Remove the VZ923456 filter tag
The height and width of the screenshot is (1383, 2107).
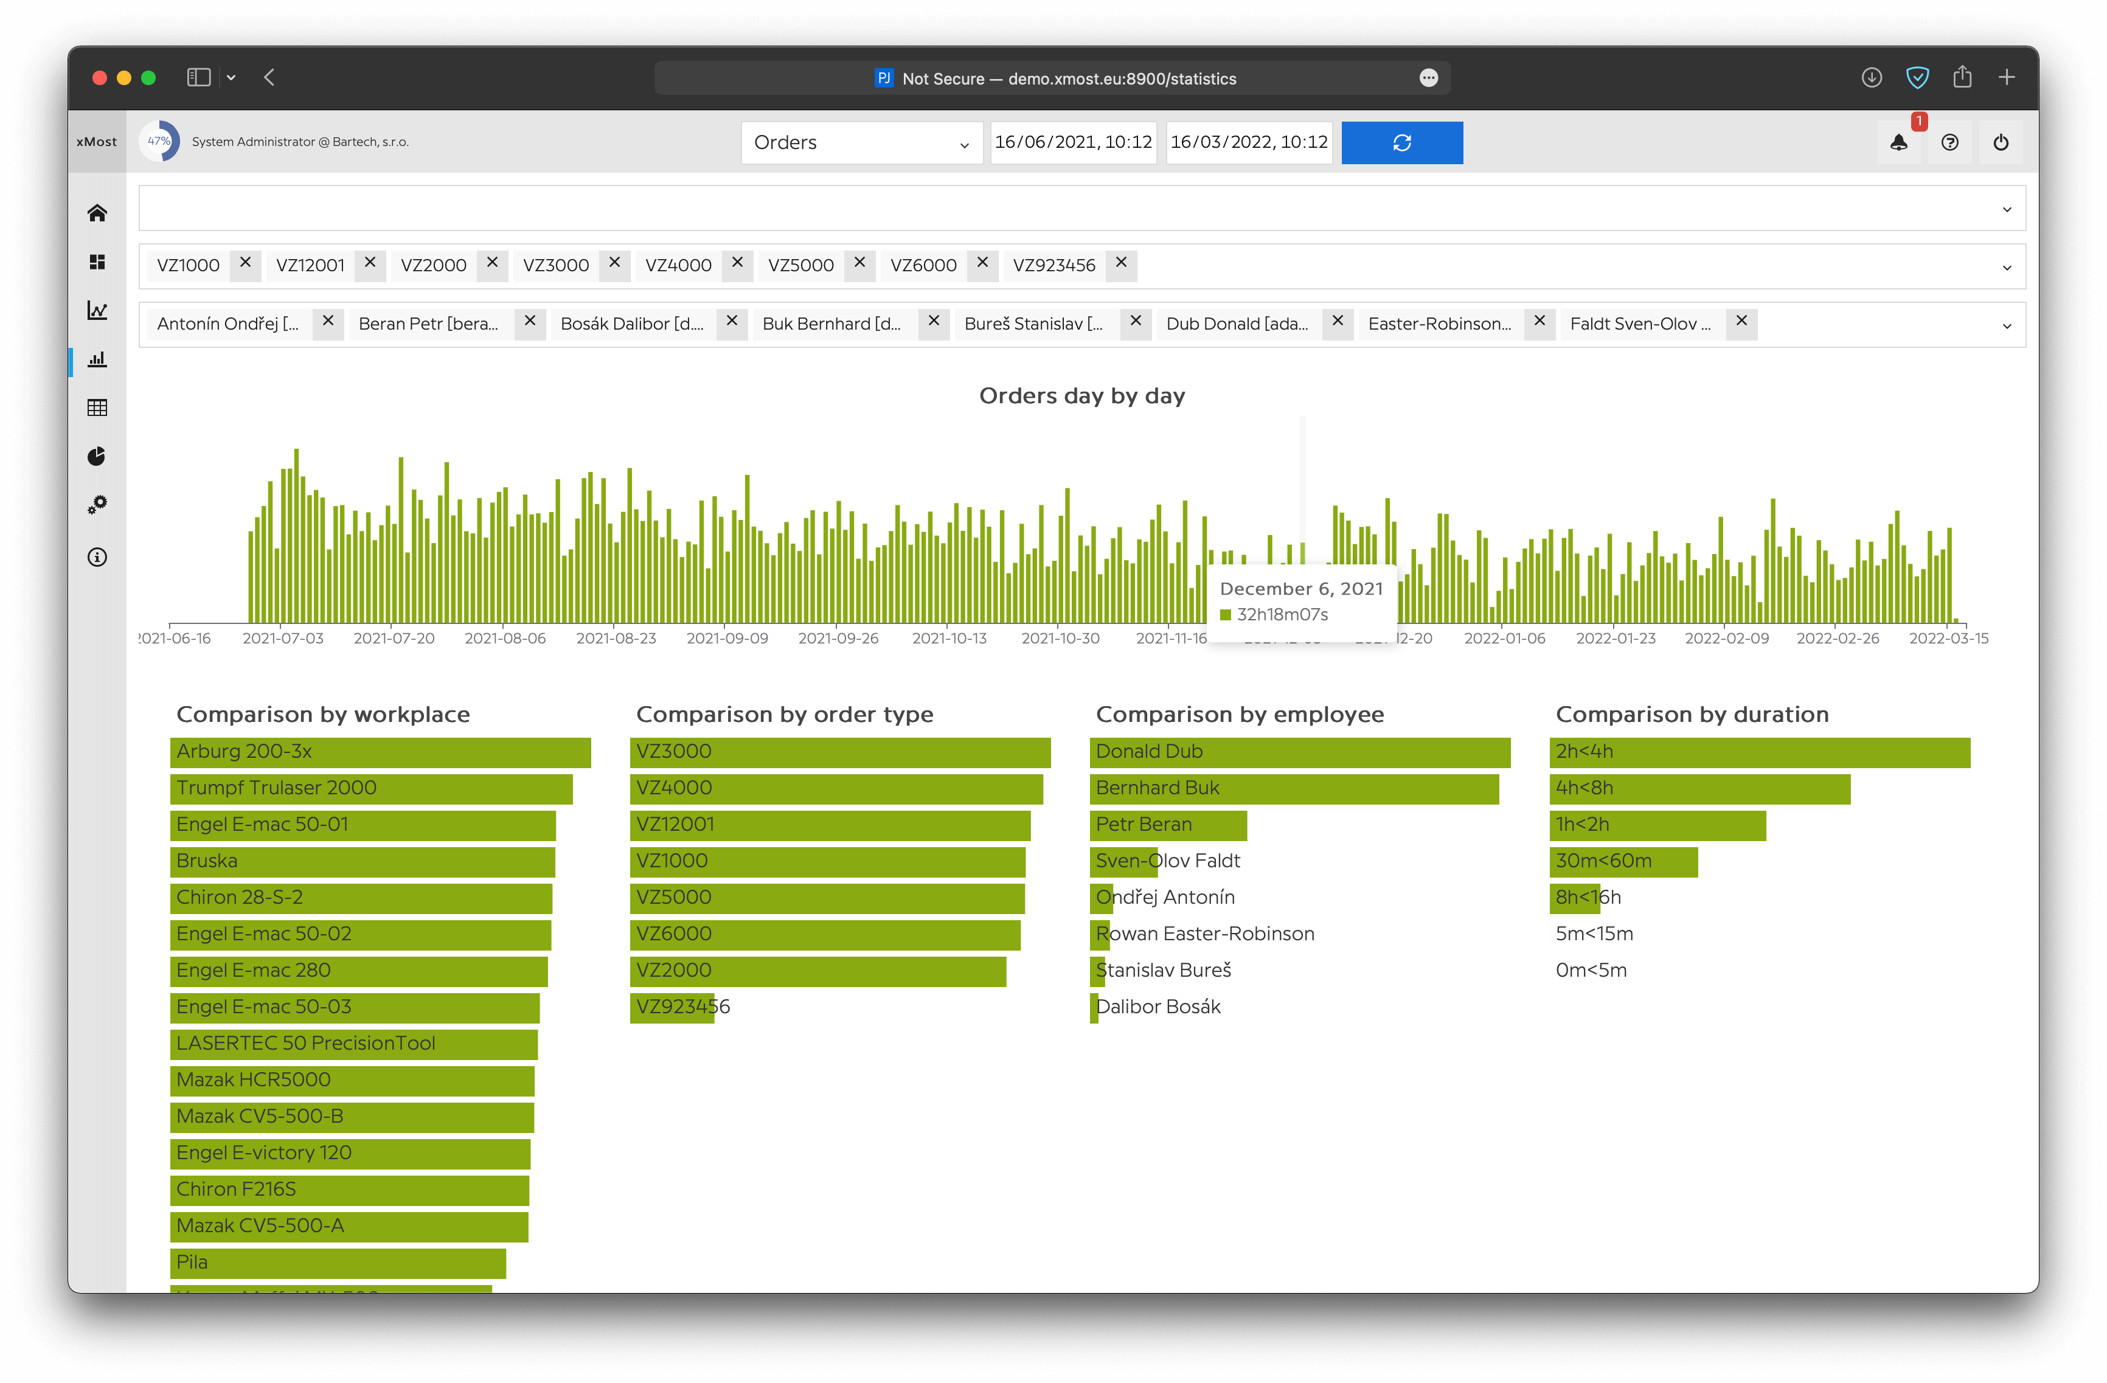1121,263
